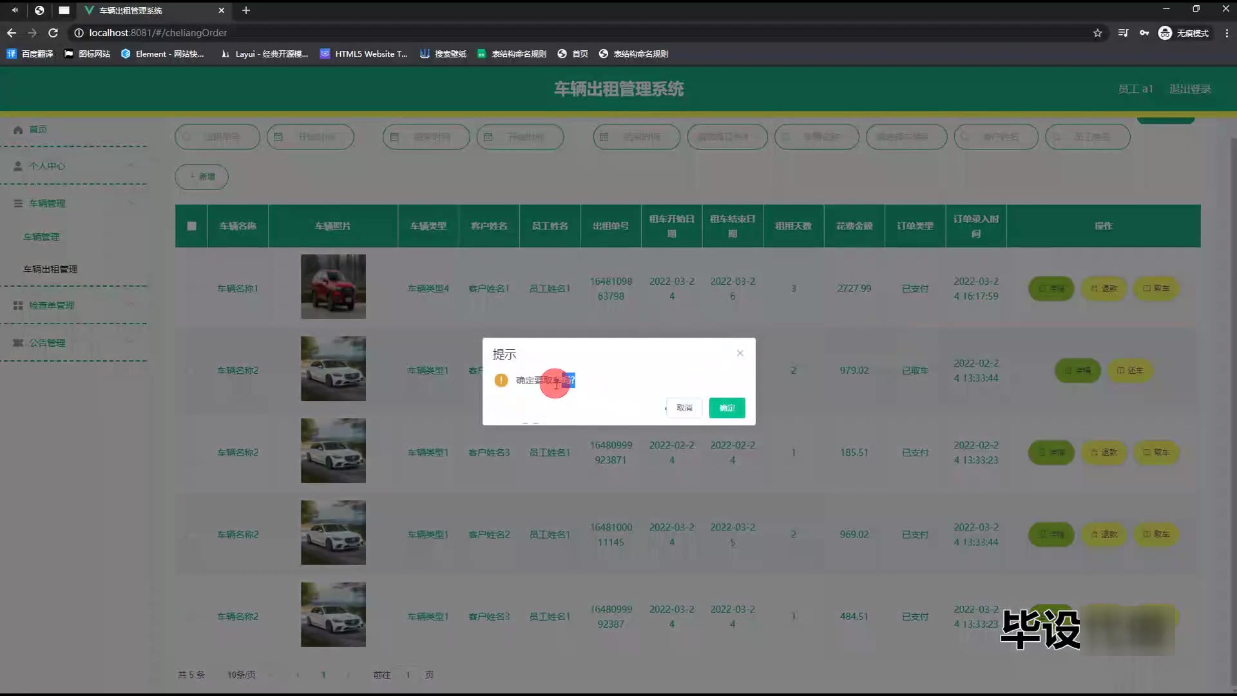Toggle the select-all checkbox in table header
The height and width of the screenshot is (696, 1237).
(x=191, y=226)
